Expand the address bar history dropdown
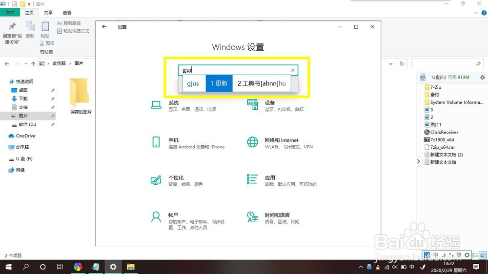 [390, 64]
